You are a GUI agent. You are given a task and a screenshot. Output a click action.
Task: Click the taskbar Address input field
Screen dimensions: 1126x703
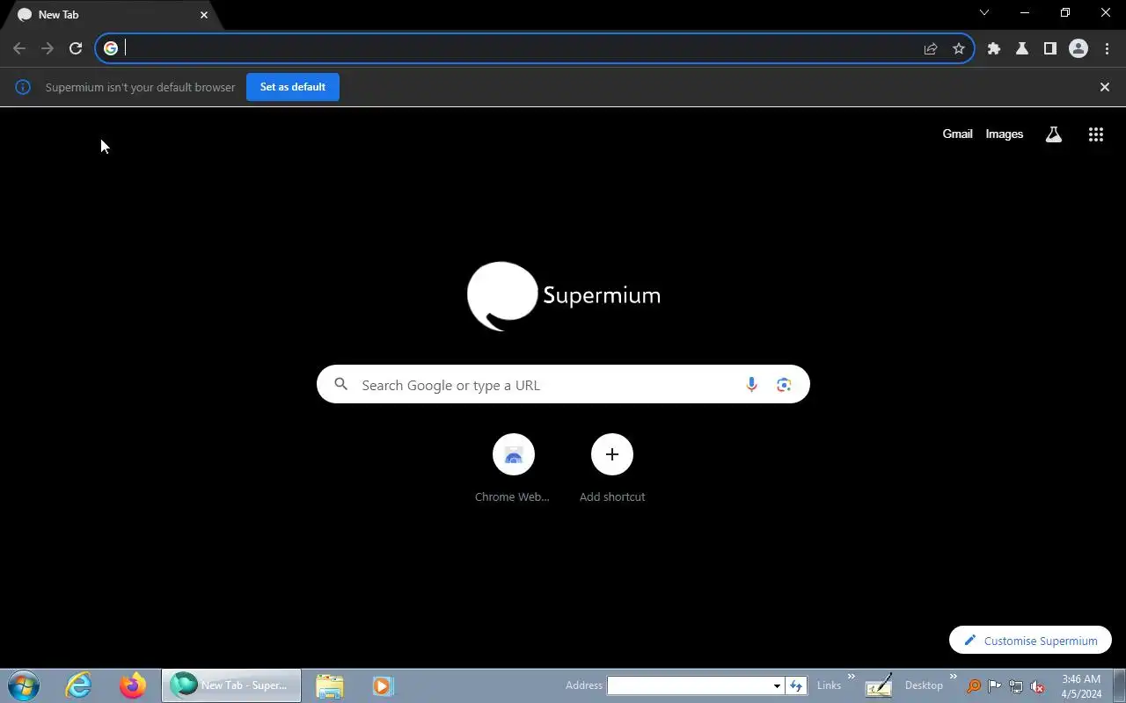click(x=689, y=685)
